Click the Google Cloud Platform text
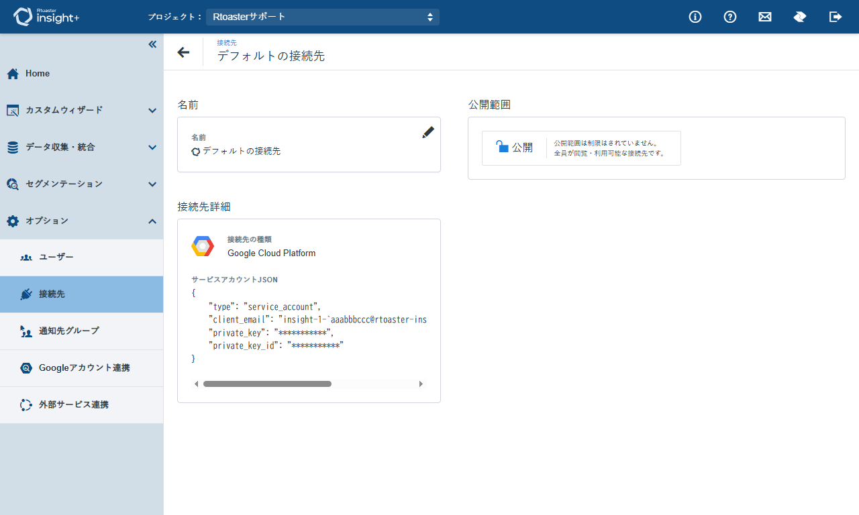The width and height of the screenshot is (859, 515). click(271, 253)
